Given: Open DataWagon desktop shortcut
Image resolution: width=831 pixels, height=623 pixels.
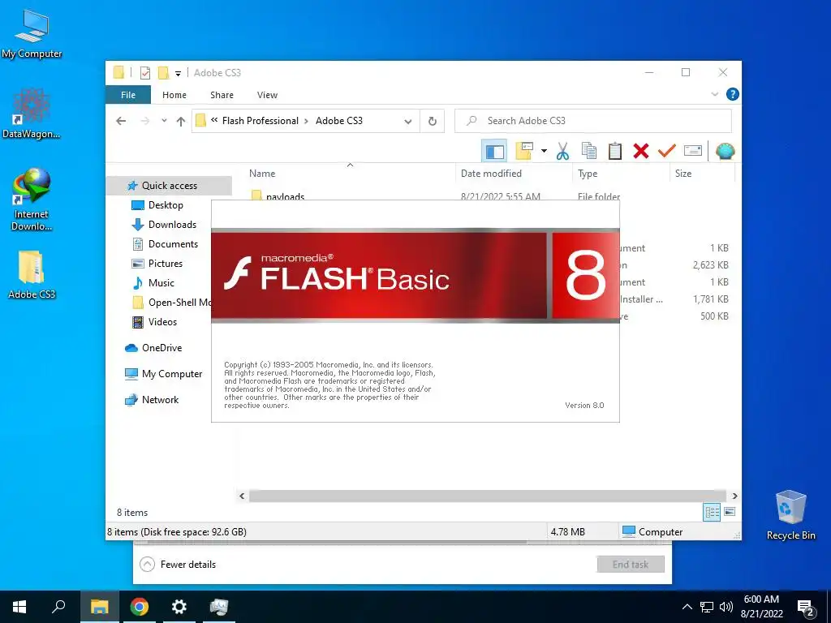Looking at the screenshot, I should click(32, 114).
